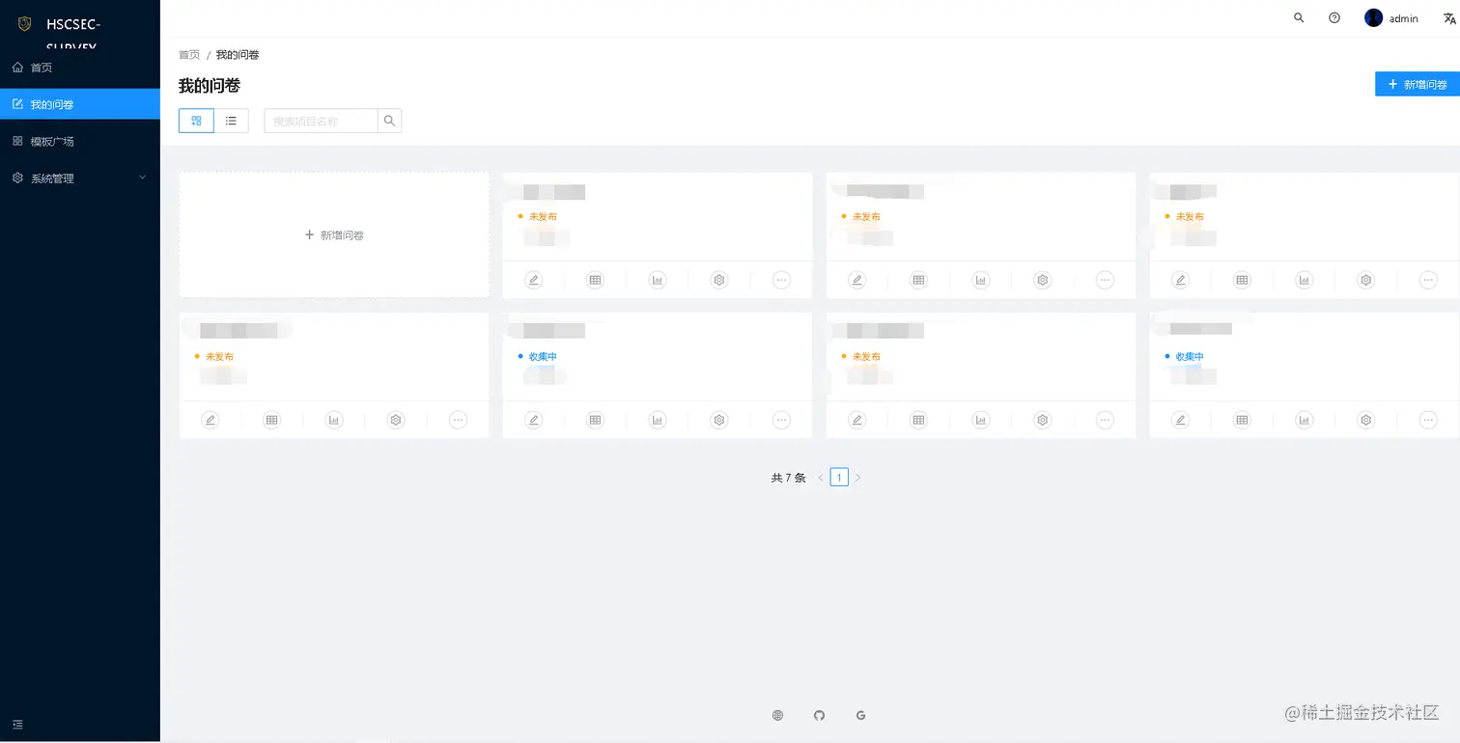Open data table of the first 收集中 card

595,420
